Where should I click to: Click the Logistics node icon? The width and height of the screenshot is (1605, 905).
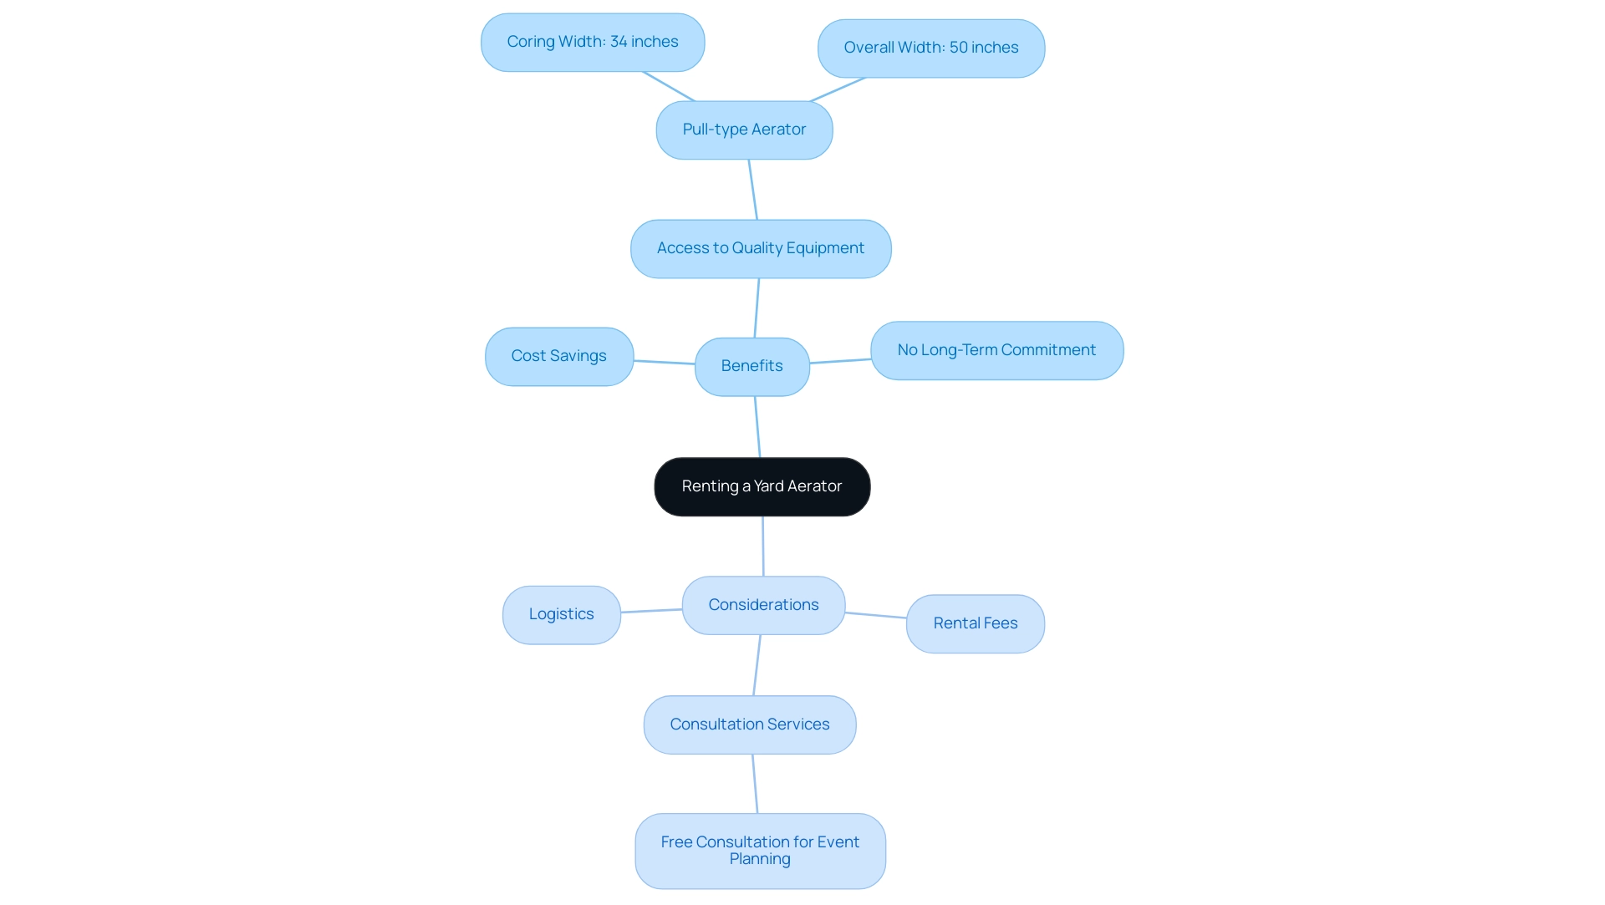click(561, 614)
